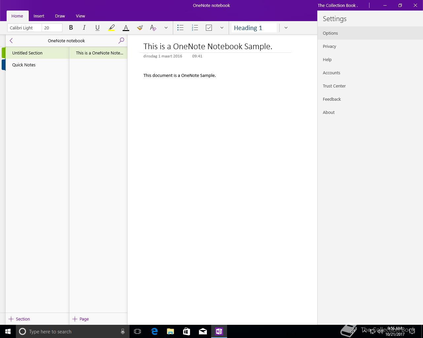Click the green Untitled Section color tab
The height and width of the screenshot is (338, 423).
click(3, 53)
